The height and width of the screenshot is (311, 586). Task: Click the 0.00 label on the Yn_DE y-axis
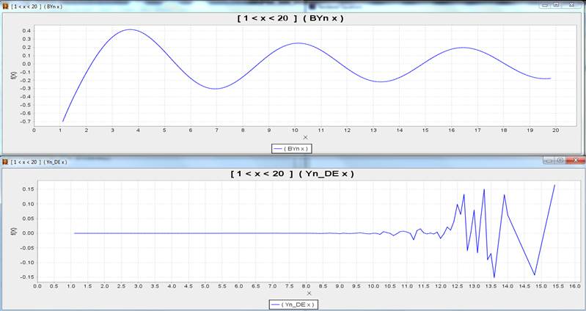[29, 233]
